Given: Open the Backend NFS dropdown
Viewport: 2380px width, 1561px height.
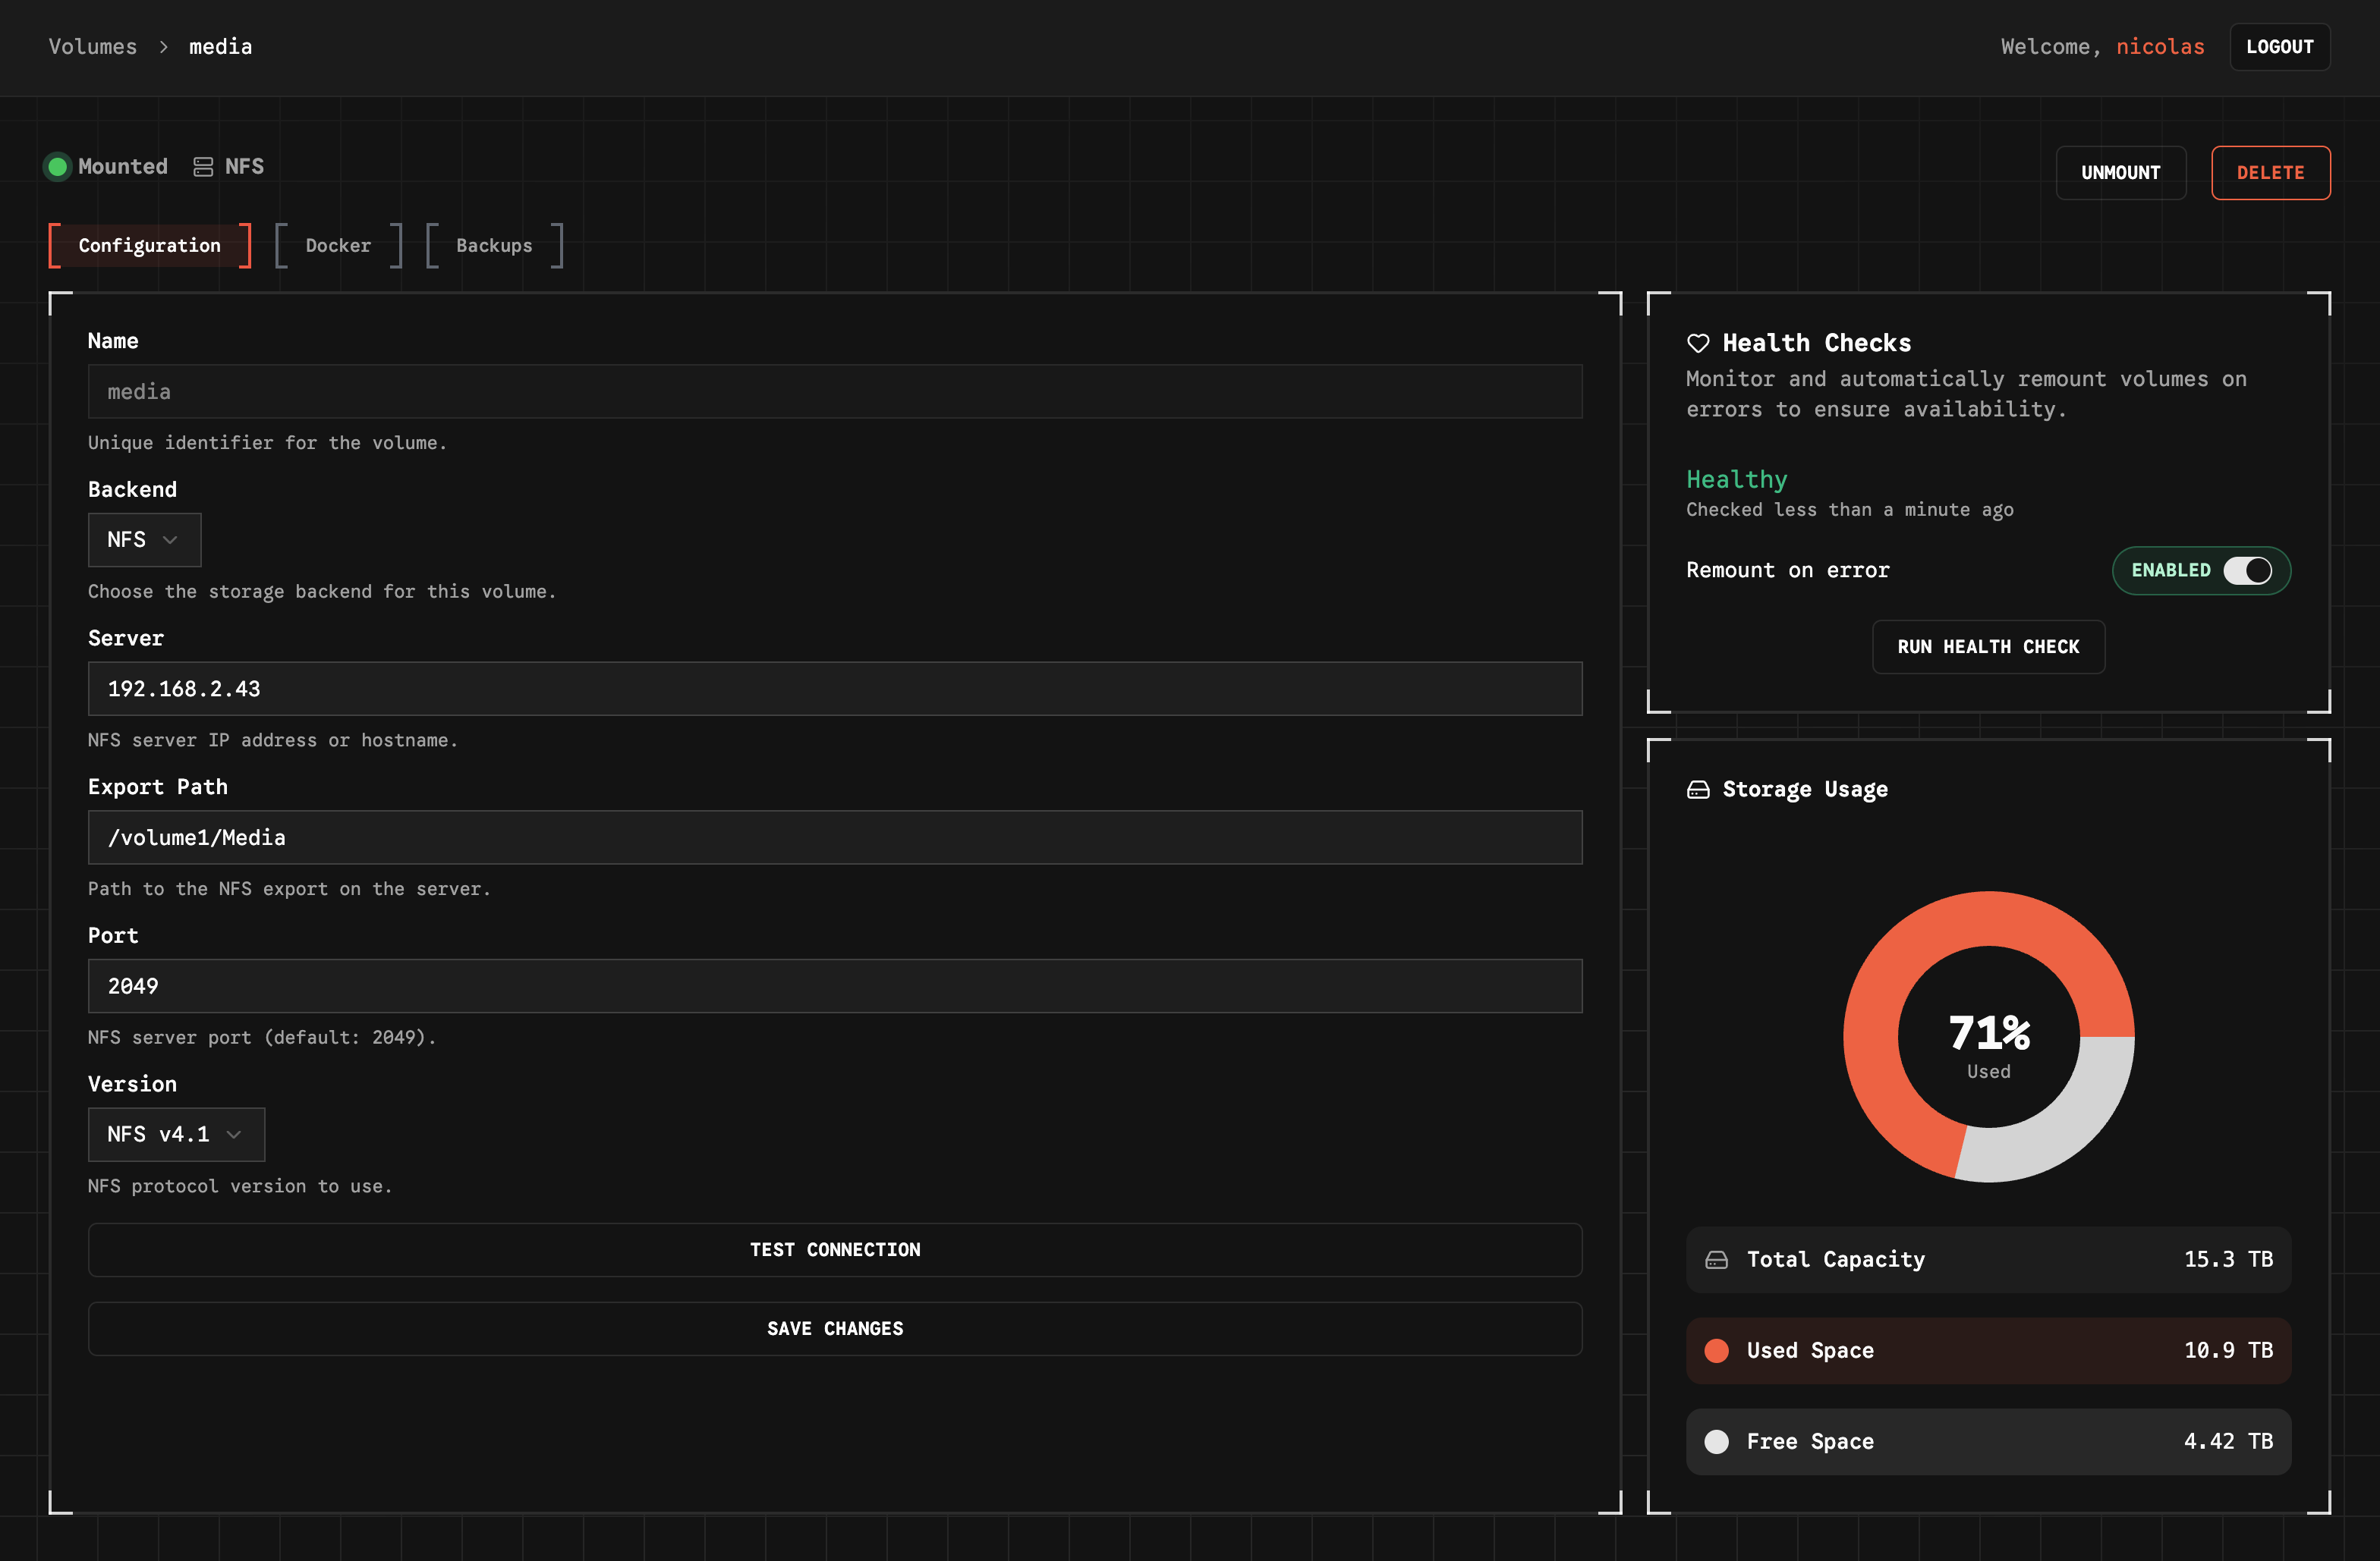Looking at the screenshot, I should point(144,539).
